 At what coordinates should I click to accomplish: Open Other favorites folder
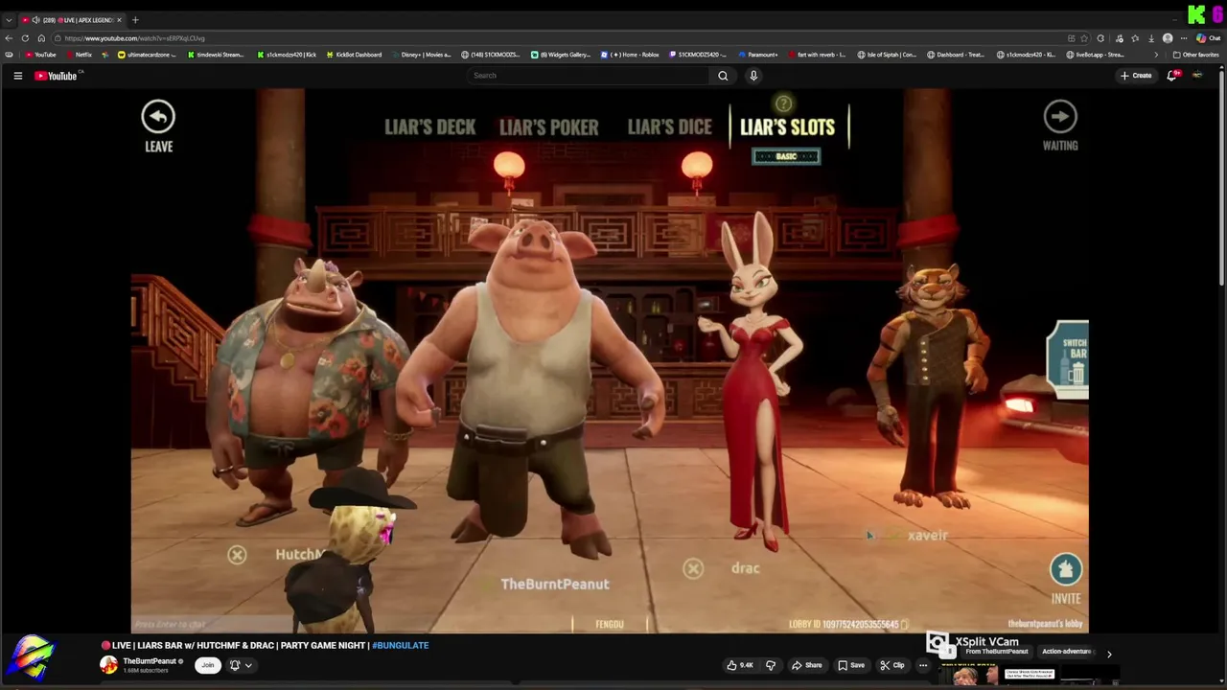(x=1195, y=55)
